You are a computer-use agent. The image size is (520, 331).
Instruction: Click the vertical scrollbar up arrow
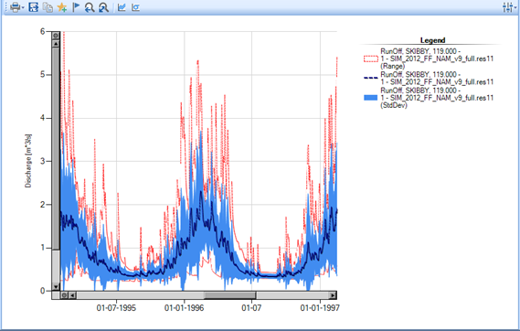pyautogui.click(x=56, y=44)
